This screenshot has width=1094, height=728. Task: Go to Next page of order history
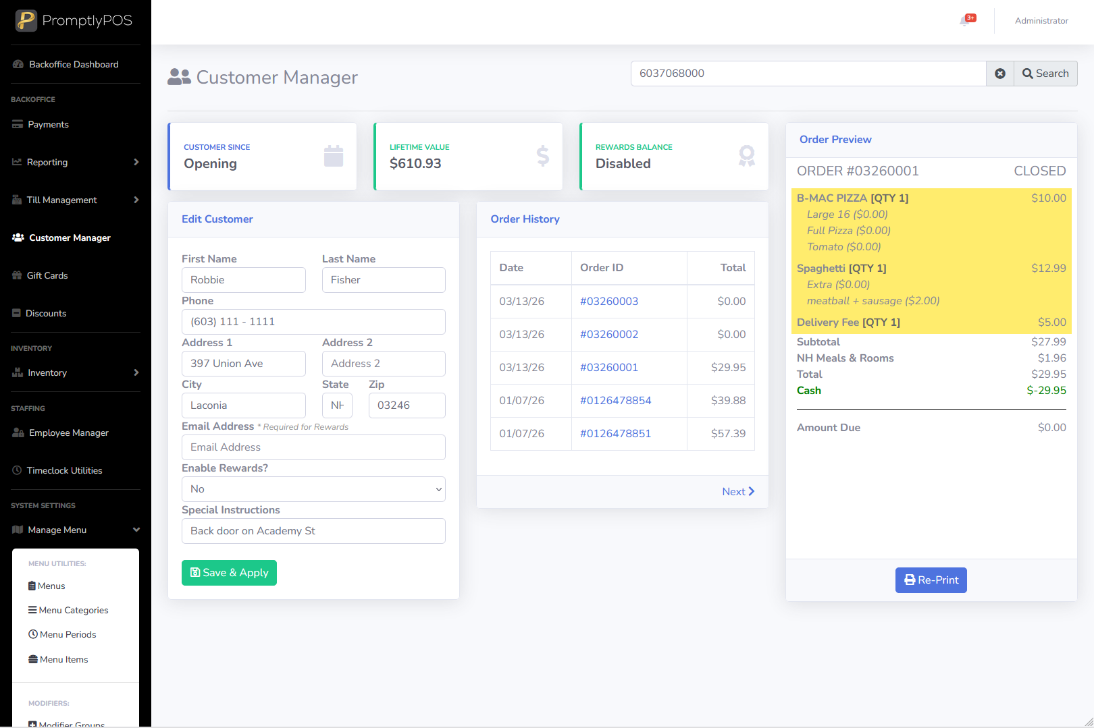point(738,492)
